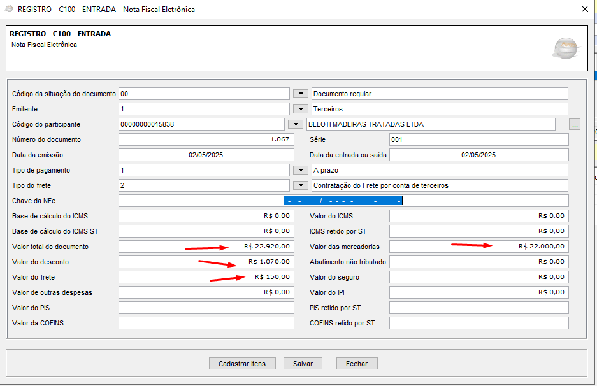Screen dimensions: 597x386
Task: Click the Terceiros description field
Action: [x=440, y=109]
